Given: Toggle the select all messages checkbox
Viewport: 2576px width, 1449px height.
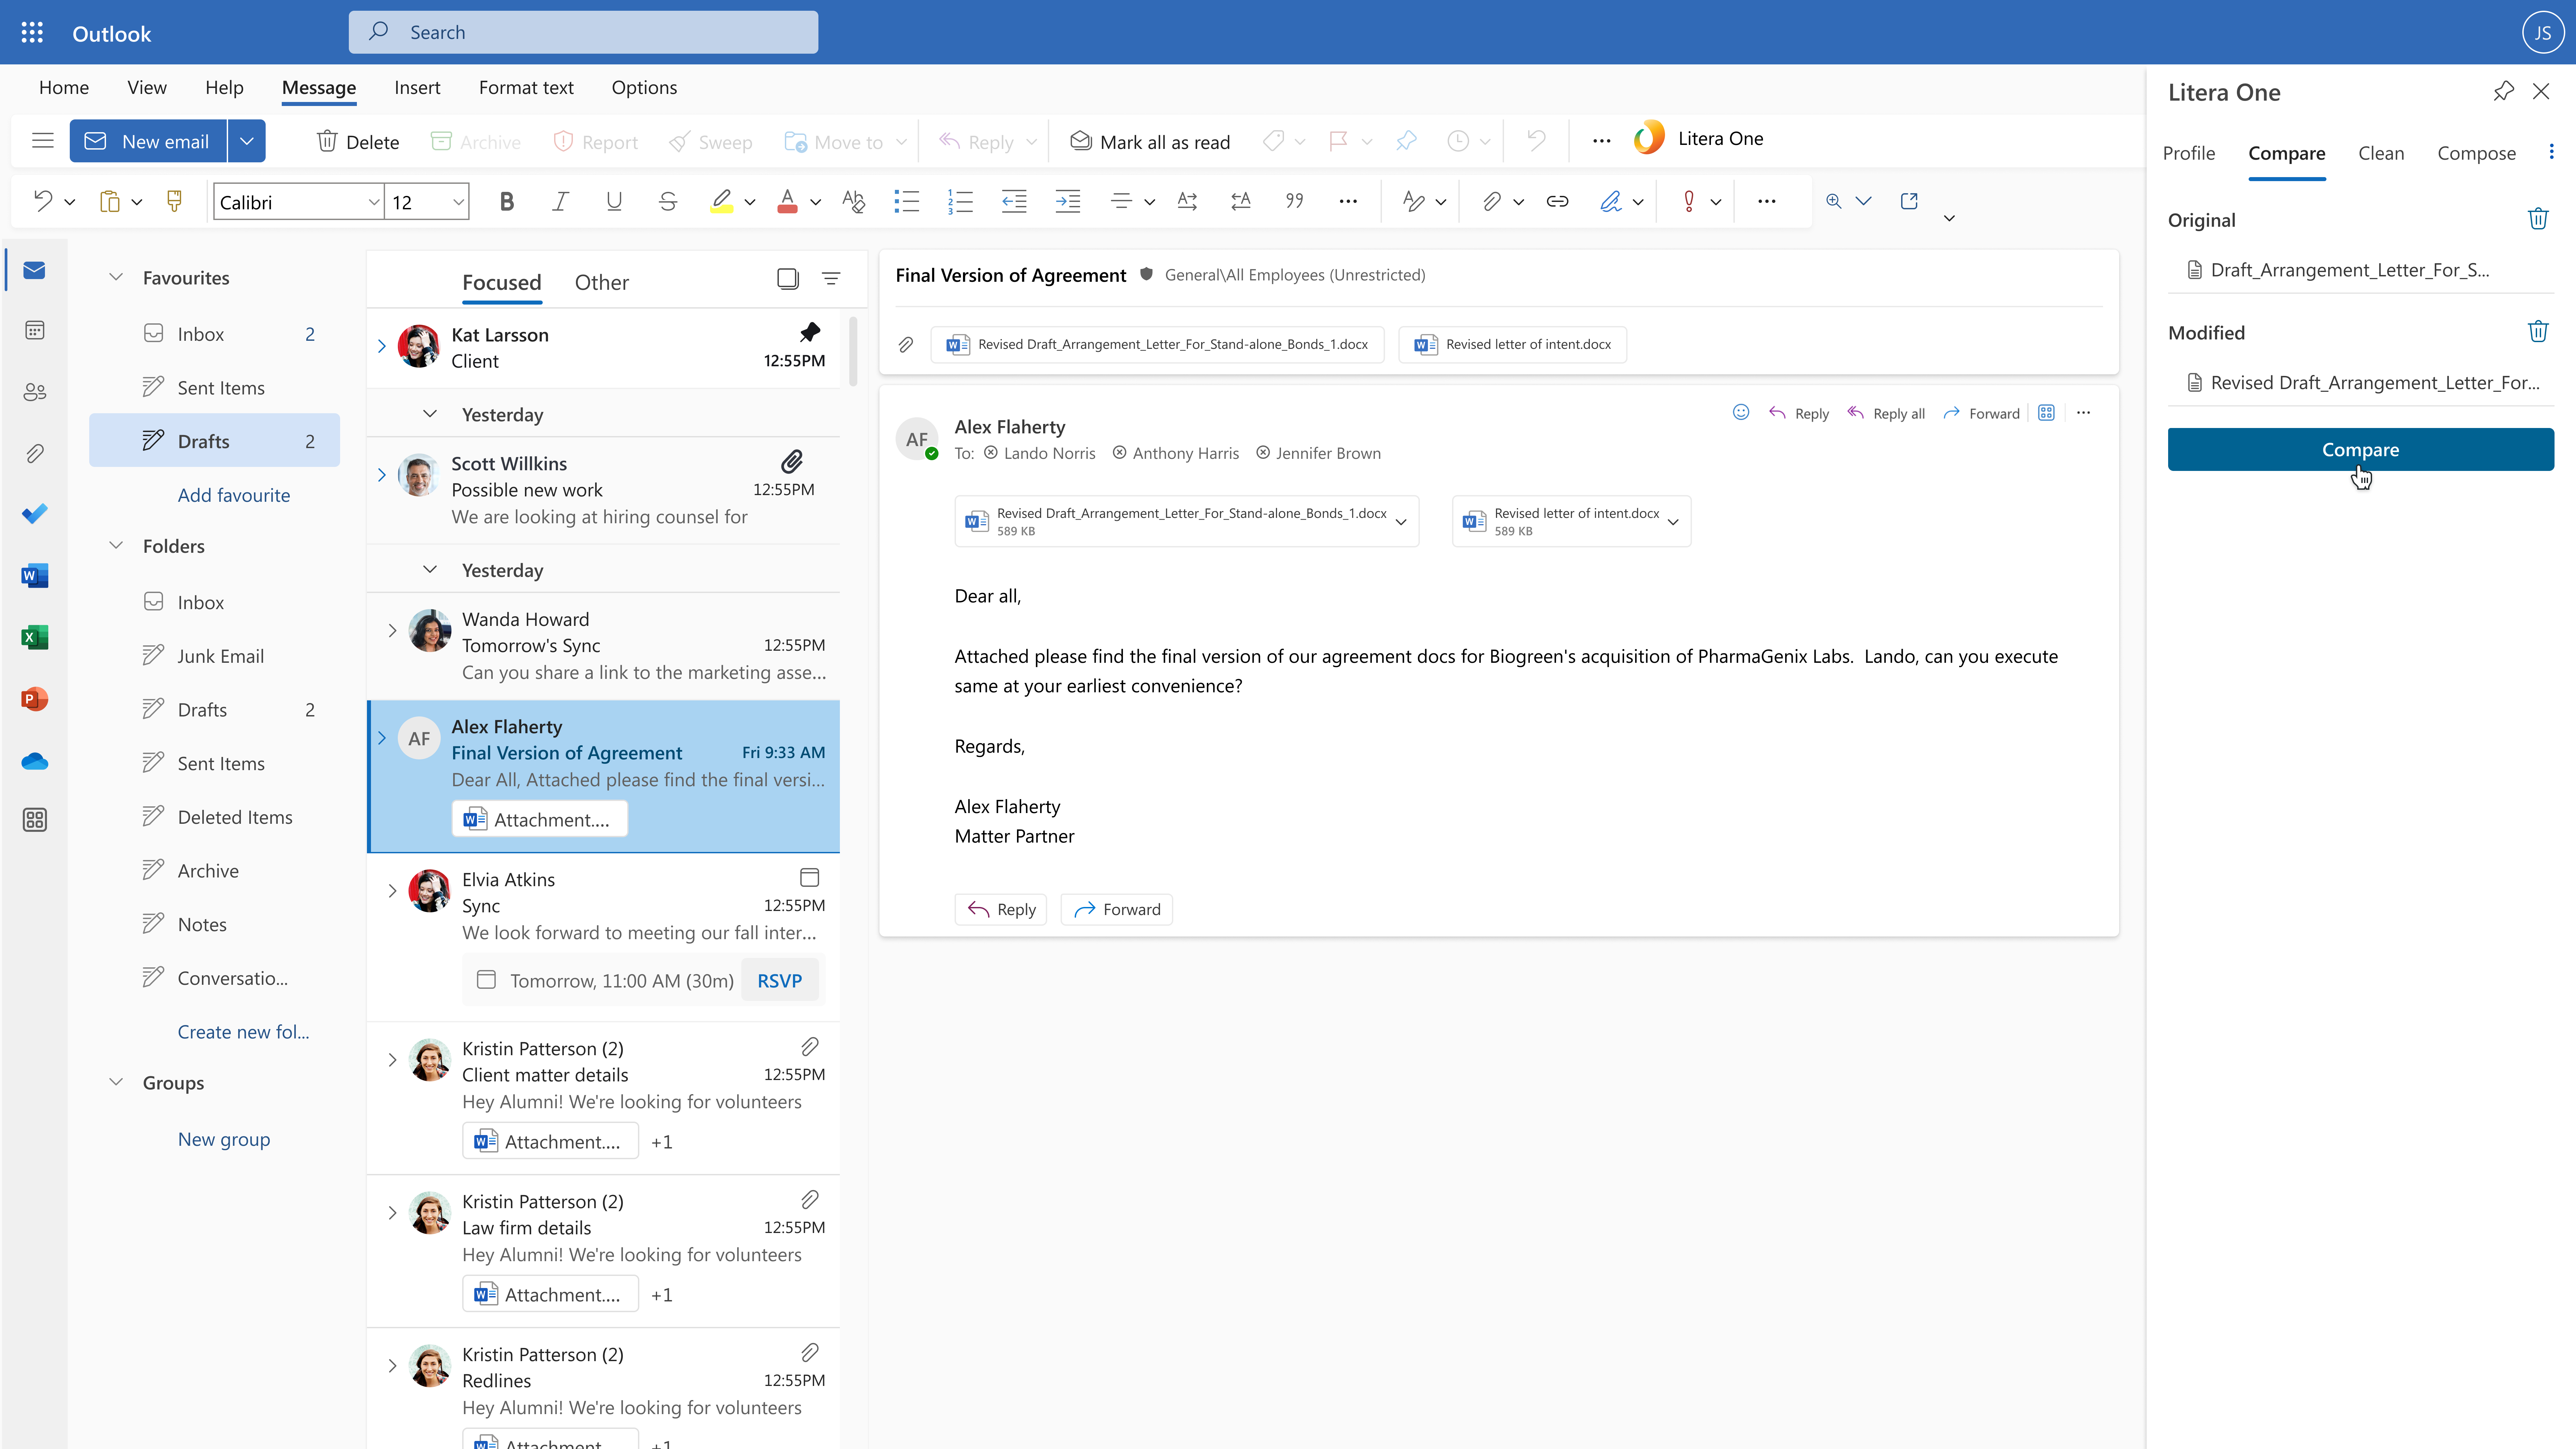Looking at the screenshot, I should [787, 279].
